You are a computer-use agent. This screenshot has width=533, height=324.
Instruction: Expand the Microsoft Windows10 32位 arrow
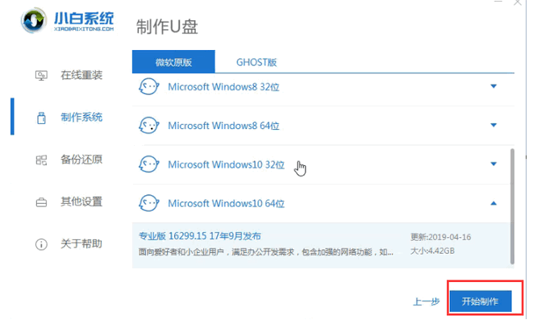pos(493,164)
